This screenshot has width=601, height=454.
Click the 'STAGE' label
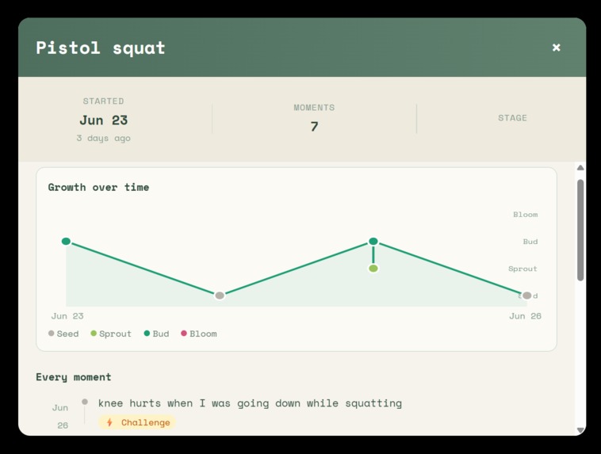coord(512,118)
